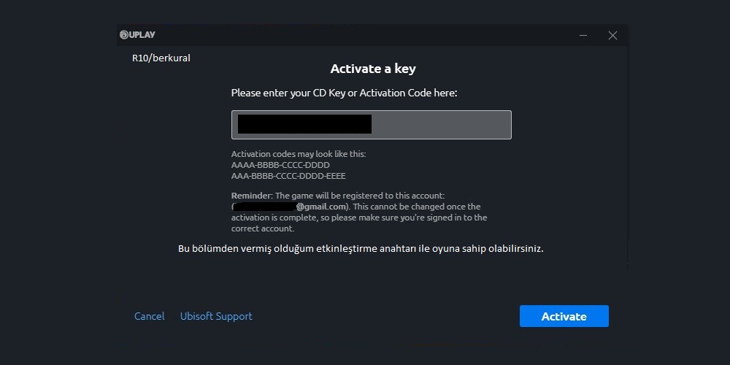The width and height of the screenshot is (730, 365).
Task: Cancel the key activation
Action: click(x=149, y=316)
